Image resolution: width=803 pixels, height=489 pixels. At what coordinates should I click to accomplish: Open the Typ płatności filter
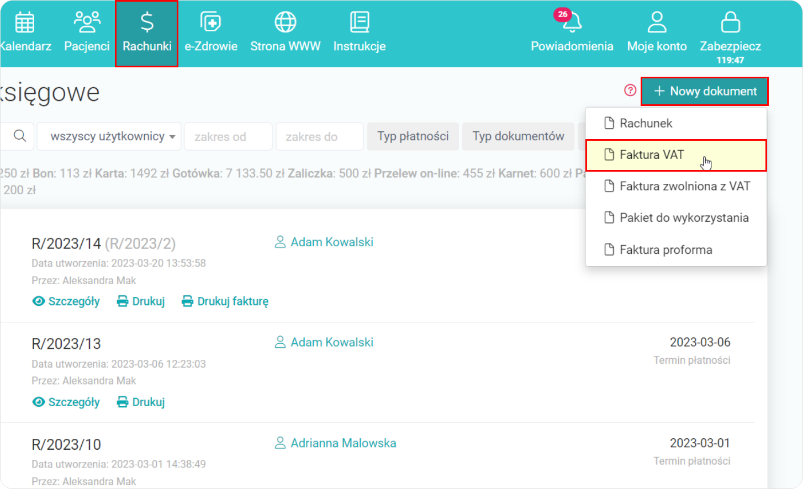click(x=413, y=136)
